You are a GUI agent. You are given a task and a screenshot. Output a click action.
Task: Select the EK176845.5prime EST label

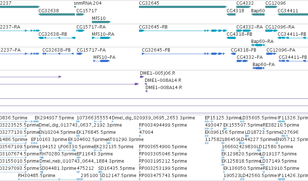(x=96, y=132)
